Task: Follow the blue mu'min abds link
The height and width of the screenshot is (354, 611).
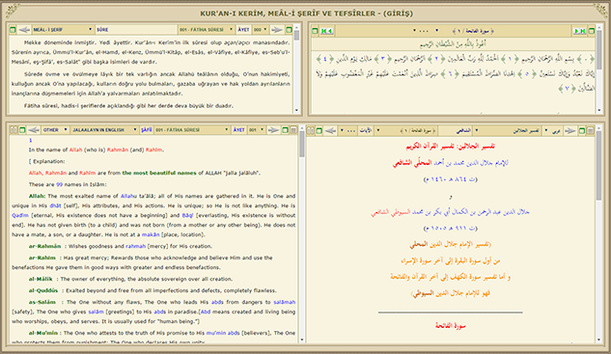Action: (223, 333)
